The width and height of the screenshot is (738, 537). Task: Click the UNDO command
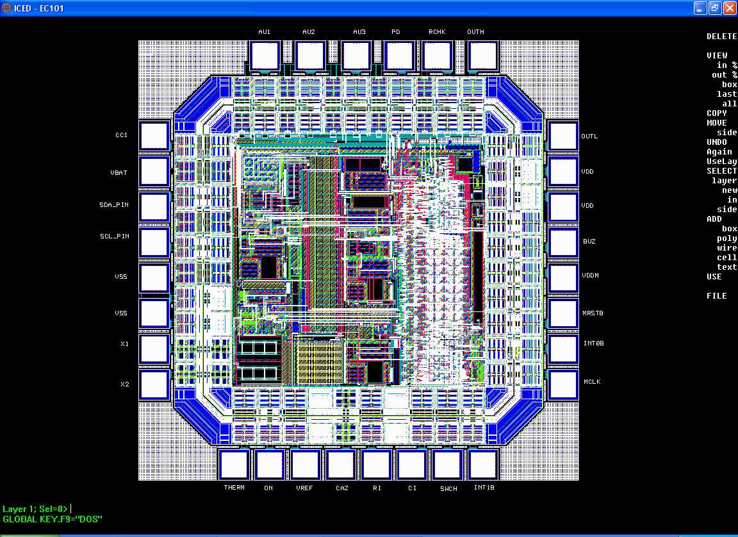pos(717,142)
